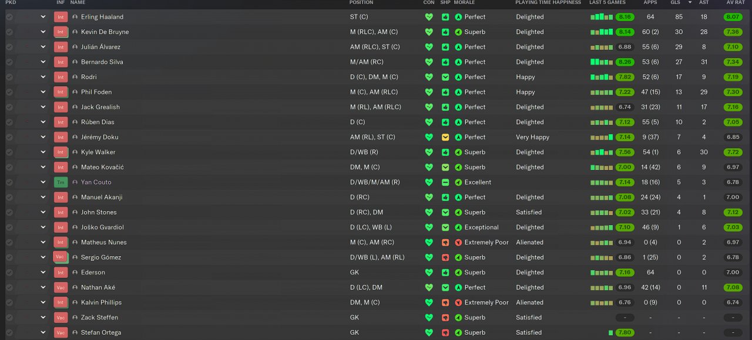Viewport: 752px width, 340px height.
Task: Click the morale icon beside Joško Gvardiol's Exceptional
Action: coord(458,227)
